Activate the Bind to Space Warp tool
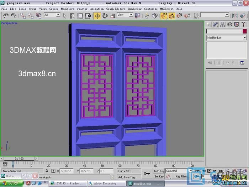249x187 pixels. pyautogui.click(x=38, y=16)
